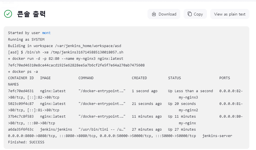
Task: Open the mont user link
Action: (46, 33)
